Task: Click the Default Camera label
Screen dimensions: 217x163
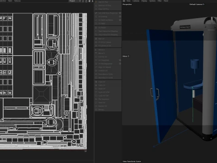Action: click(x=197, y=5)
